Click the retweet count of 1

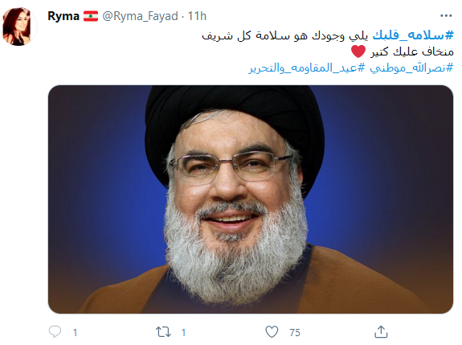[183, 333]
